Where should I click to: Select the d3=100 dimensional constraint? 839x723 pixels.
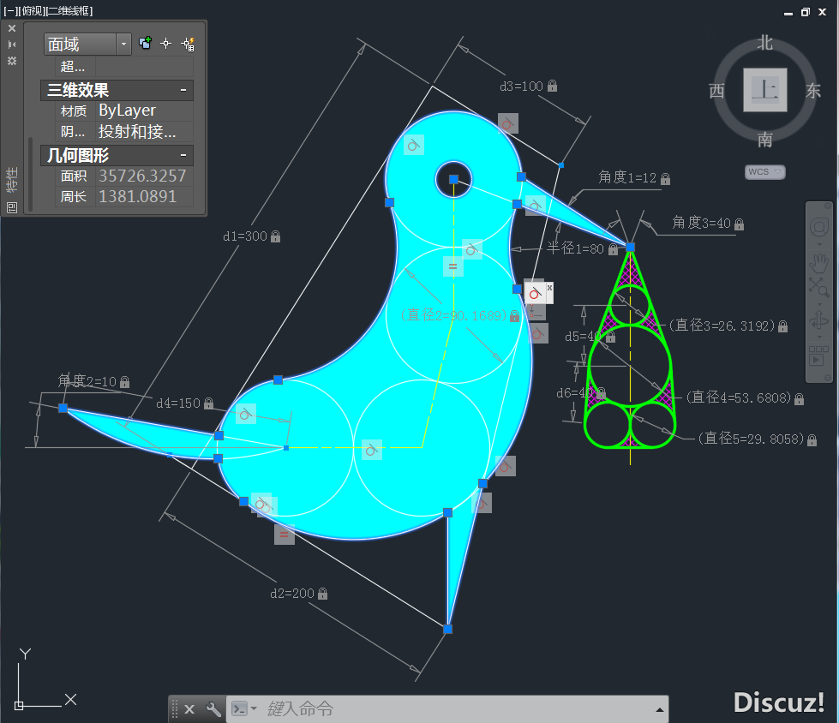click(x=528, y=87)
